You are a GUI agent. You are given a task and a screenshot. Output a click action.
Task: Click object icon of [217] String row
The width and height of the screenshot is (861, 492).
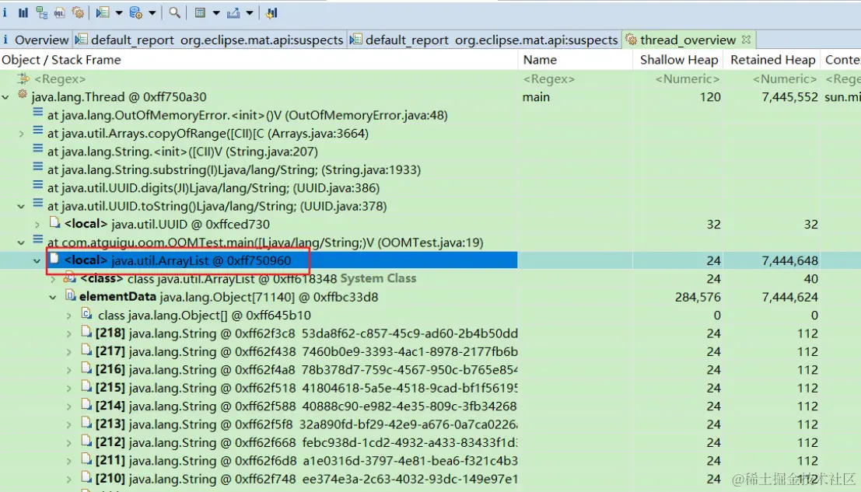[x=87, y=350]
